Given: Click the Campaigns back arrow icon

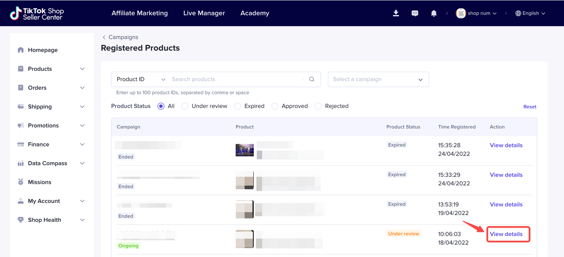Looking at the screenshot, I should [104, 37].
